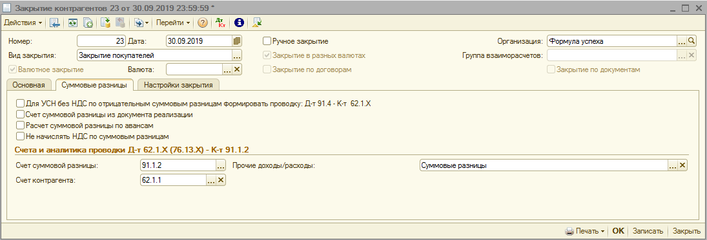Click the refresh/reread document icon
This screenshot has height=240, width=707.
[73, 23]
